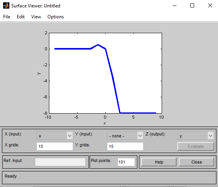Expand the X (input) dropdown
218x187 pixels.
tap(55, 135)
